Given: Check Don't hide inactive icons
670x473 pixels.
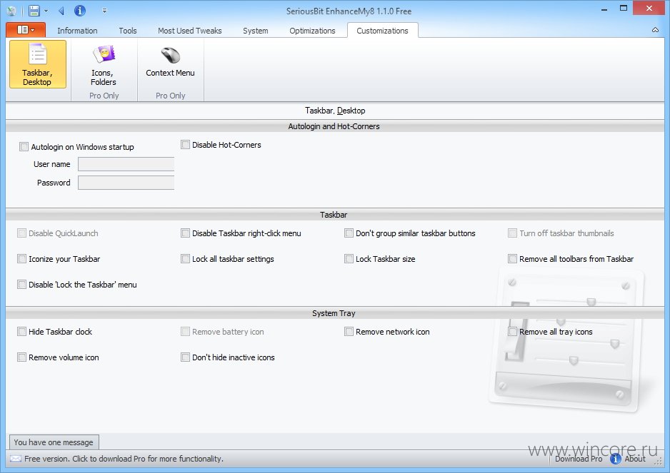Looking at the screenshot, I should (185, 357).
